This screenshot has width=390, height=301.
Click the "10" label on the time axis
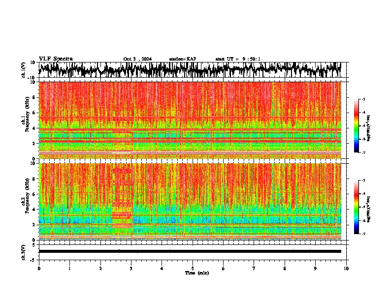(346, 269)
